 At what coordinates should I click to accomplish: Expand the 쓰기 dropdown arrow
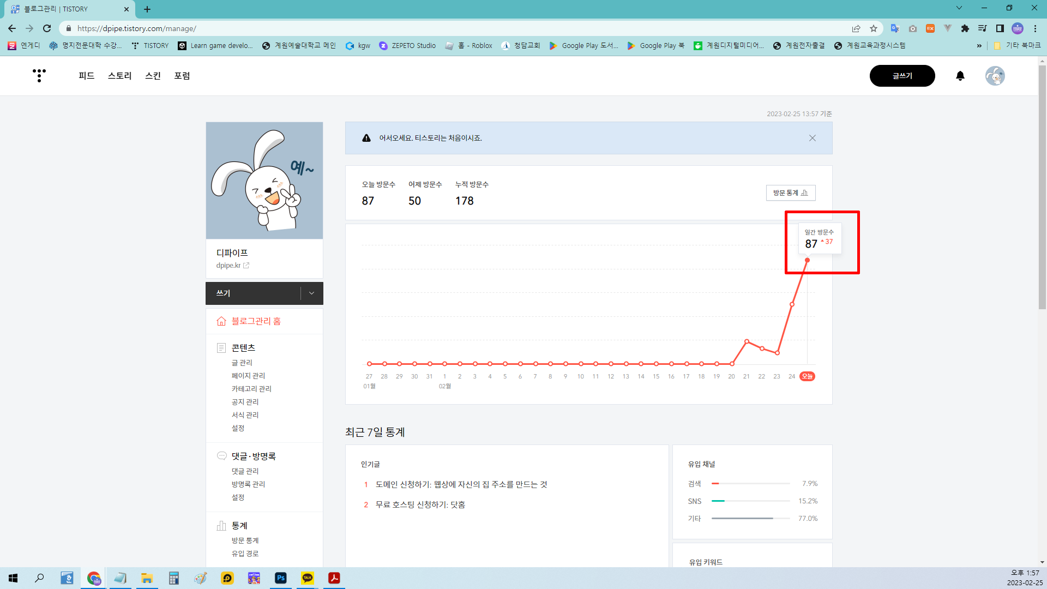point(311,293)
